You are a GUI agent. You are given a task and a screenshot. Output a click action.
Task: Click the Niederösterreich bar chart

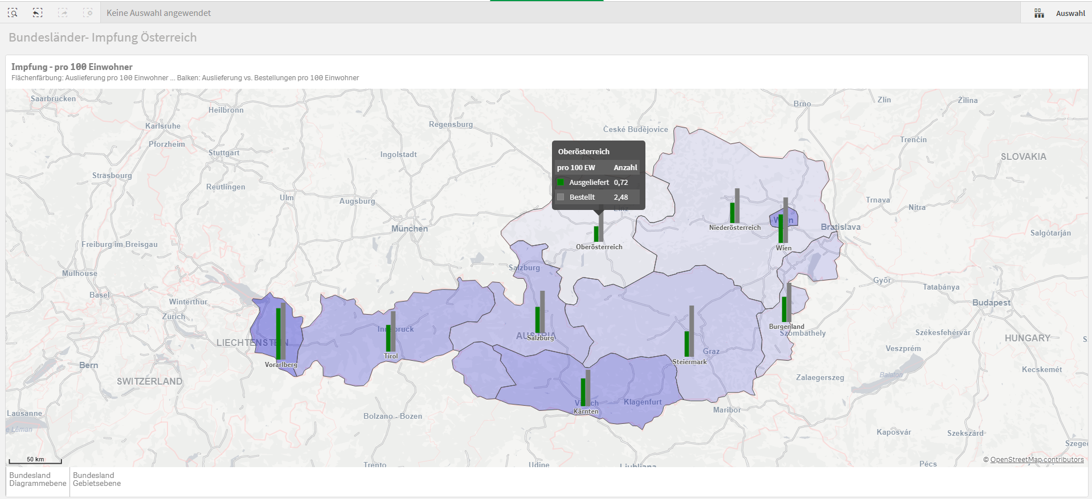point(735,206)
